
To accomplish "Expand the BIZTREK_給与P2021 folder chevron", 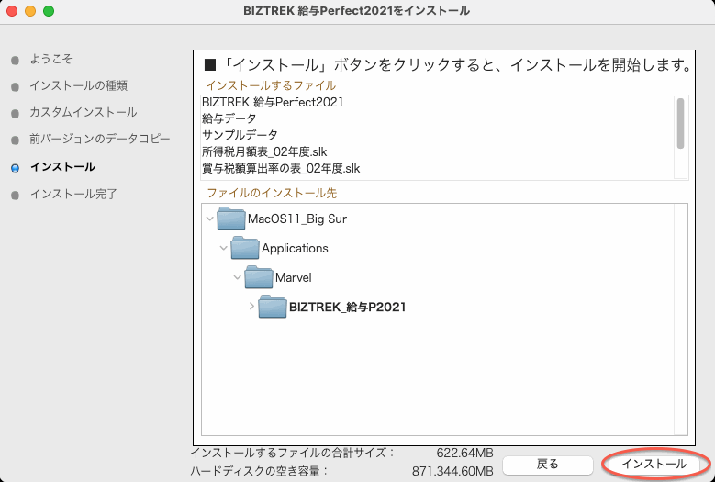I will 251,307.
